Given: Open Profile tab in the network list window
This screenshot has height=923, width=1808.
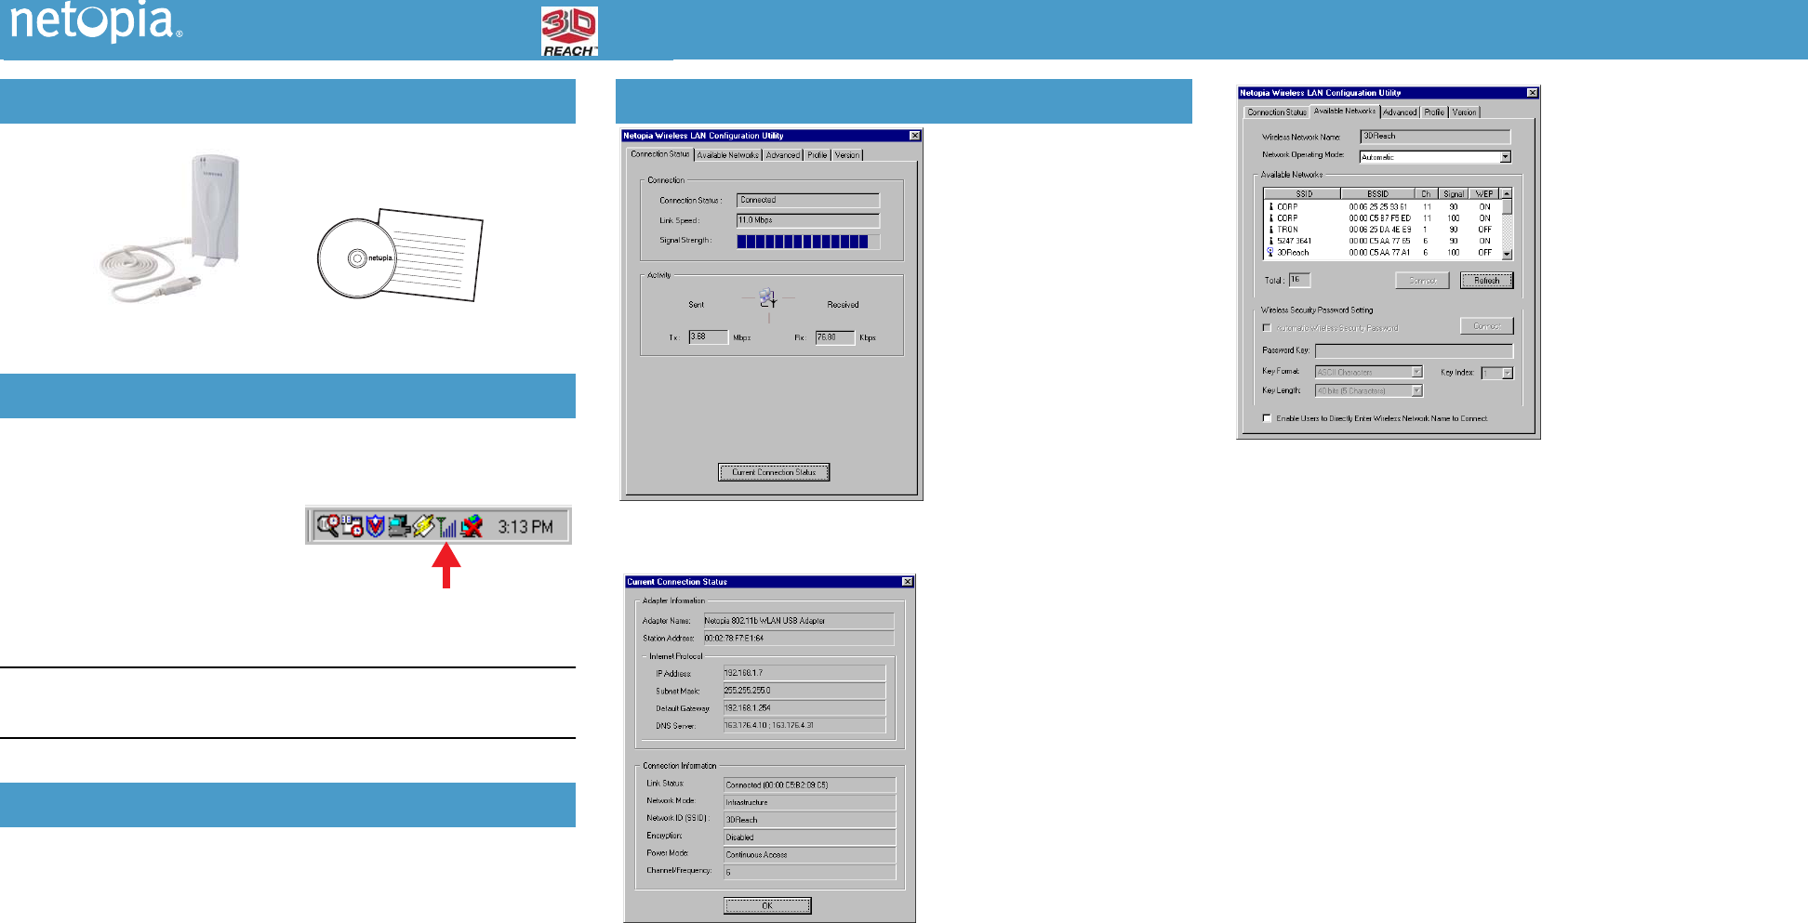Looking at the screenshot, I should (1434, 112).
